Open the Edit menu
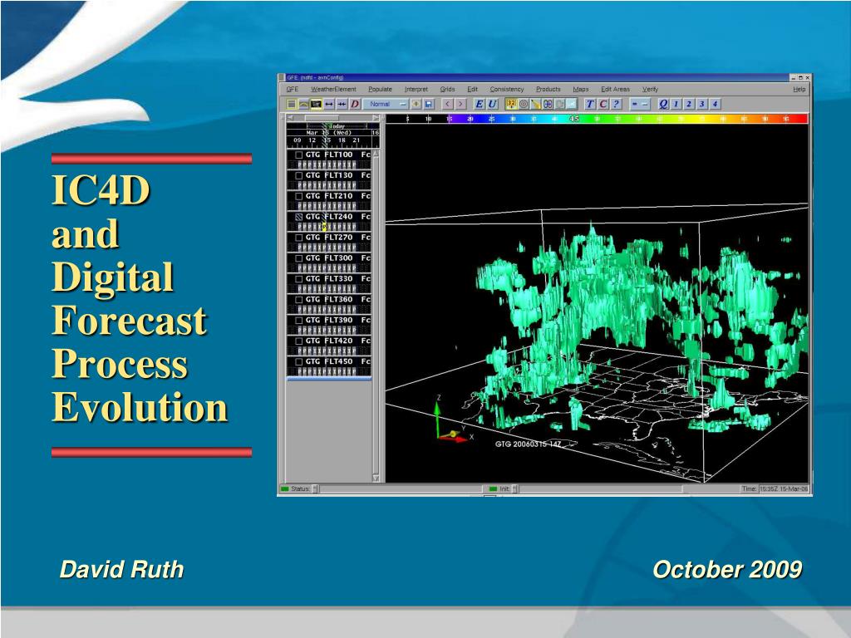The image size is (851, 638). [x=472, y=89]
